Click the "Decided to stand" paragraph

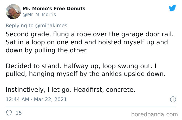(86, 70)
